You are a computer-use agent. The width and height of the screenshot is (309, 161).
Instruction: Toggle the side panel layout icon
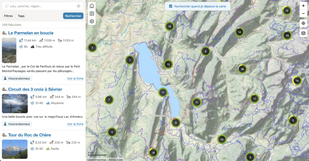coord(92,14)
